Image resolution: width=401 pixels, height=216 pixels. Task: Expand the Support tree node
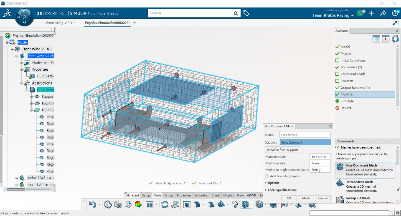point(31,97)
